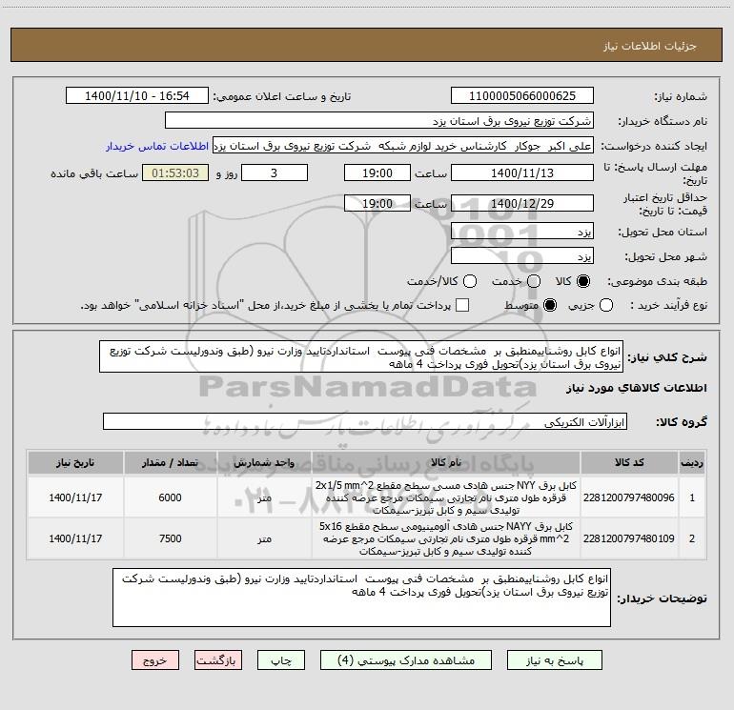Screen dimensions: 734x710
Task: Click the نام کالا column header
Action: pyautogui.click(x=446, y=462)
